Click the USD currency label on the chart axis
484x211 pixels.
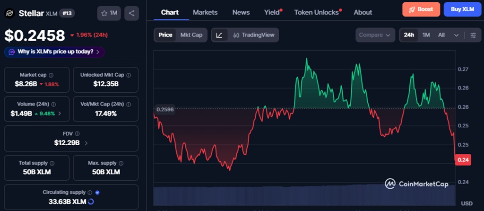(467, 203)
